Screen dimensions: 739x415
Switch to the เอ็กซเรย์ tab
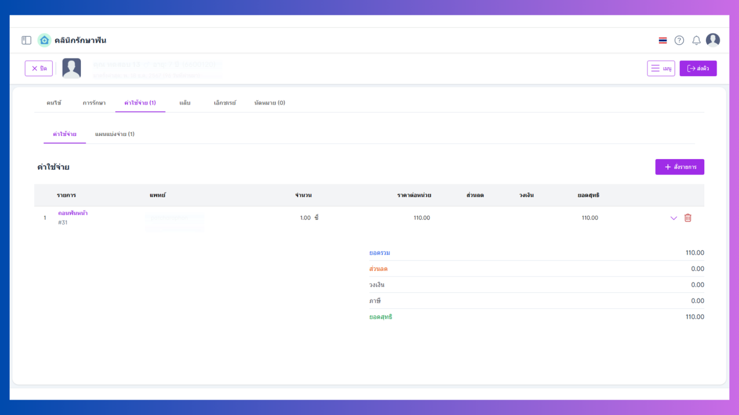pyautogui.click(x=225, y=103)
